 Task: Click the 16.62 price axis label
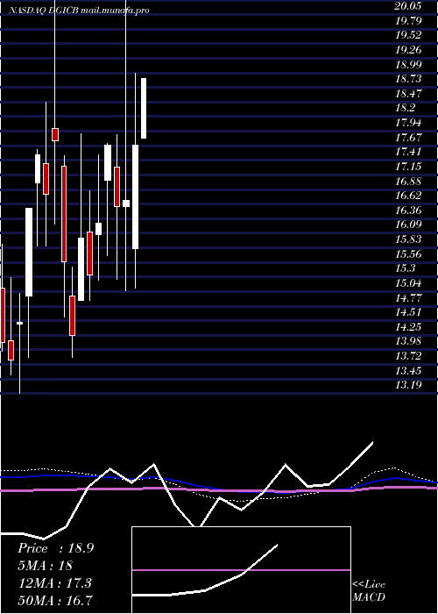tap(408, 196)
